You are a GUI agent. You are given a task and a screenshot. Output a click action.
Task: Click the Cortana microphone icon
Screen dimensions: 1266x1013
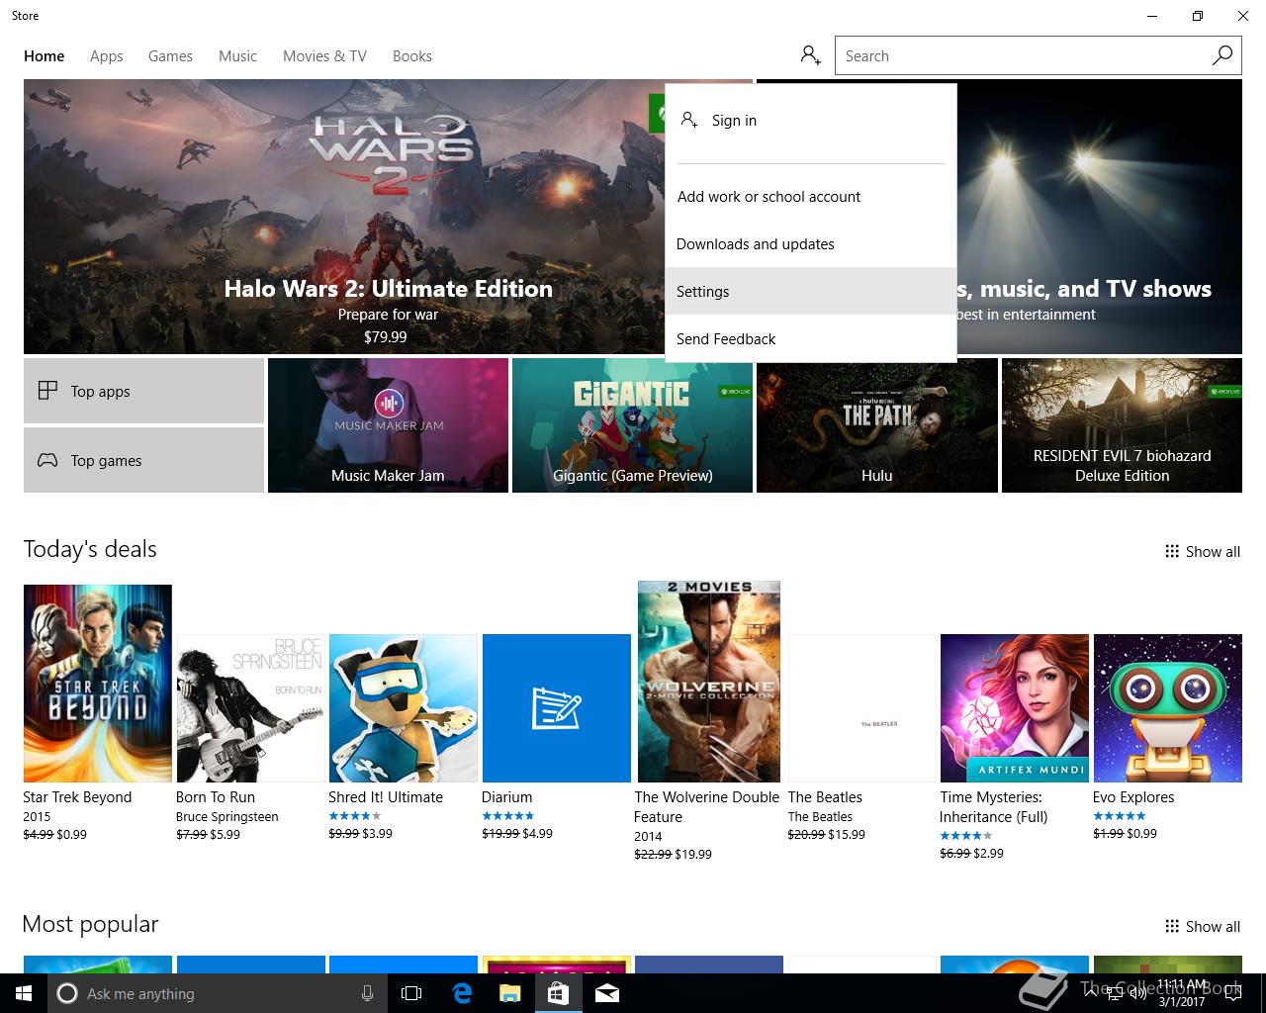(x=367, y=993)
